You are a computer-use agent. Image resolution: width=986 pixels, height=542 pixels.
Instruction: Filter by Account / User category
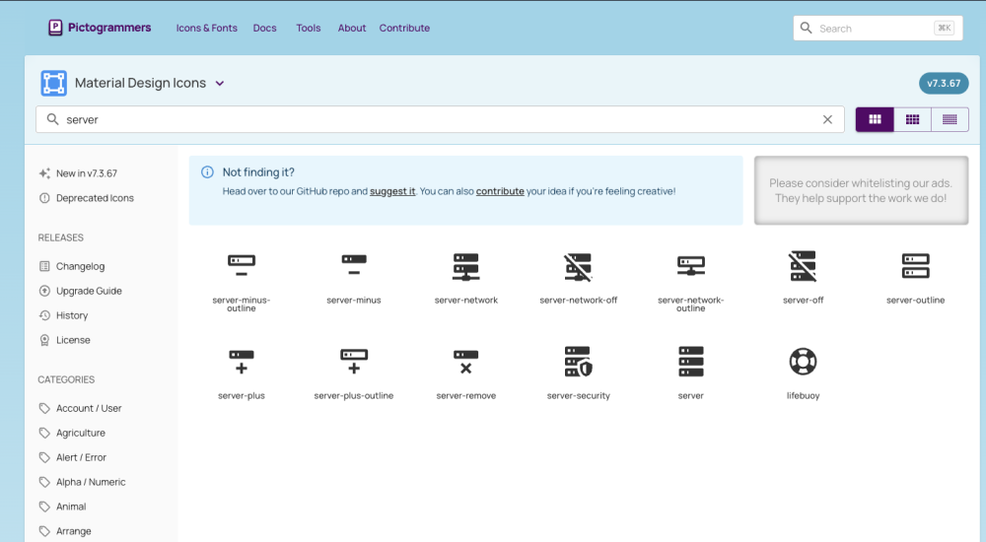point(81,408)
